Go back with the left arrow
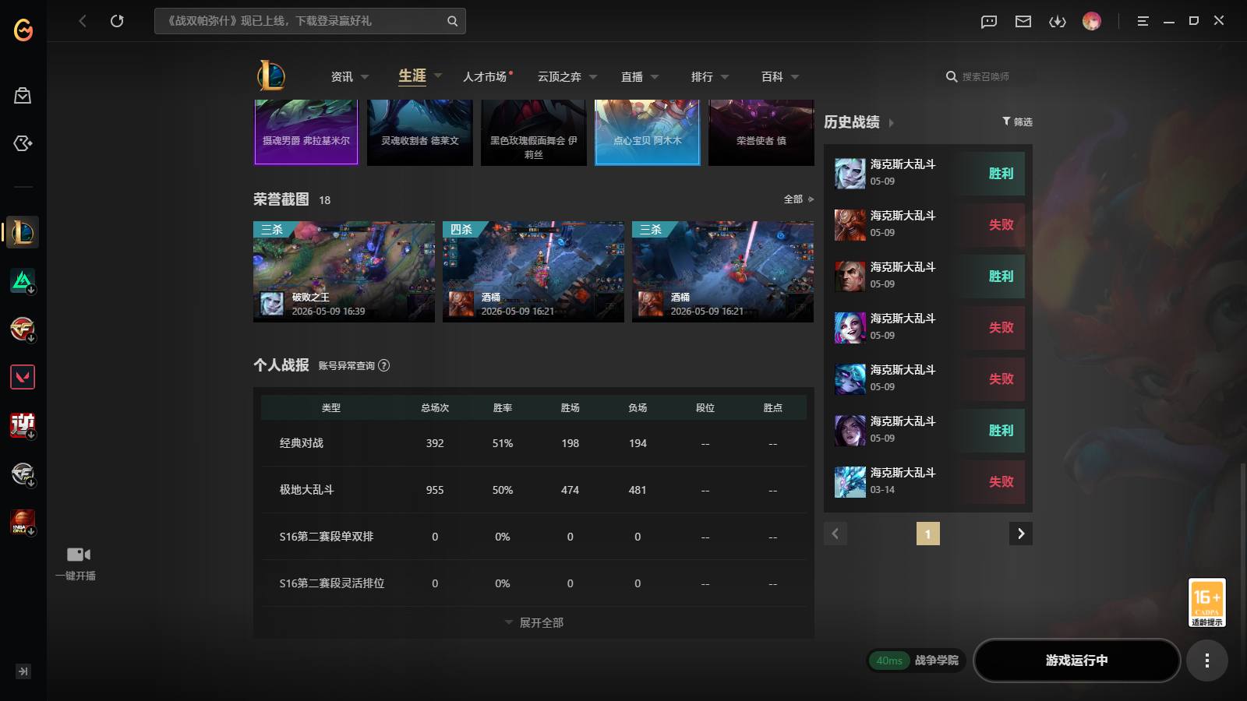 tap(83, 21)
